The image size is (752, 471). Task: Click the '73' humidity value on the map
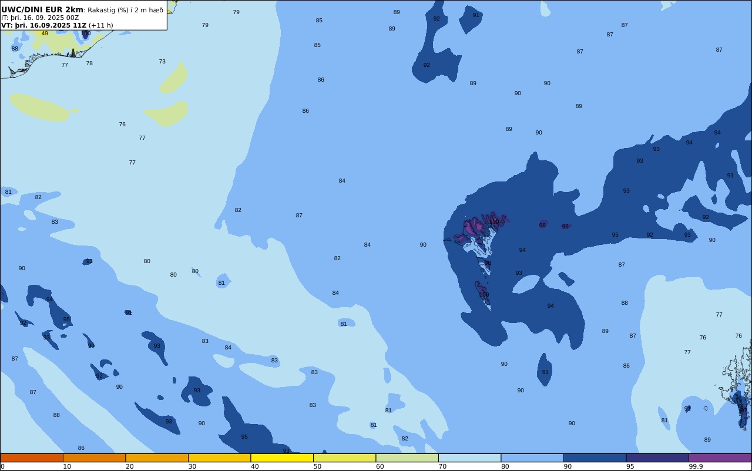point(162,62)
